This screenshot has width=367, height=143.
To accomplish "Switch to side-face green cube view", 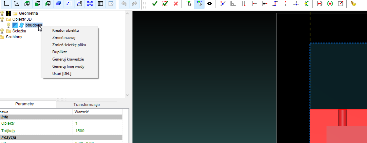I will tap(48, 4).
